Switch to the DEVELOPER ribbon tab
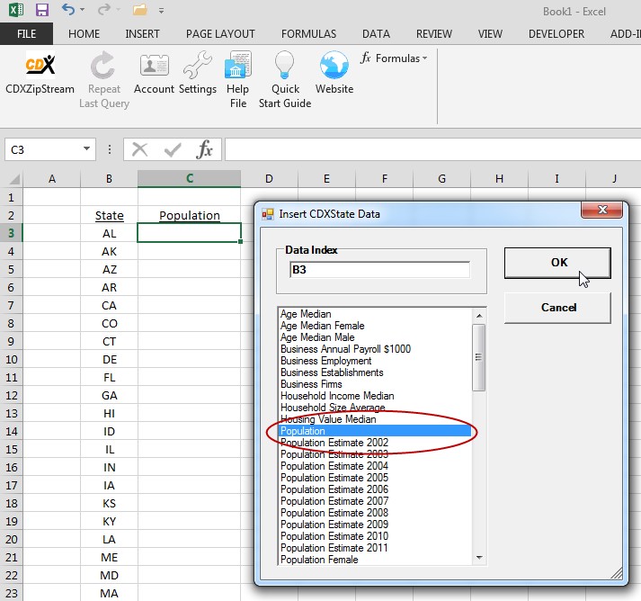641x601 pixels. 556,34
